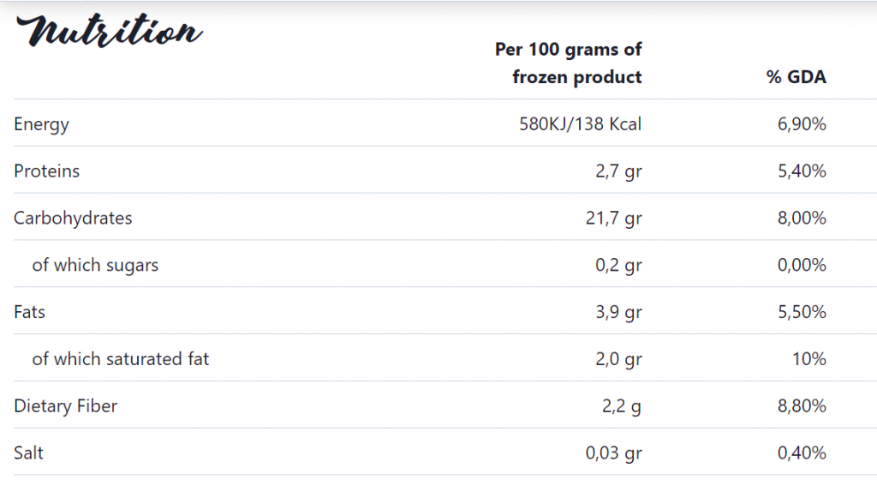Screen dimensions: 877x486
Task: Select the 'of which saturated fat' label
Action: point(120,359)
